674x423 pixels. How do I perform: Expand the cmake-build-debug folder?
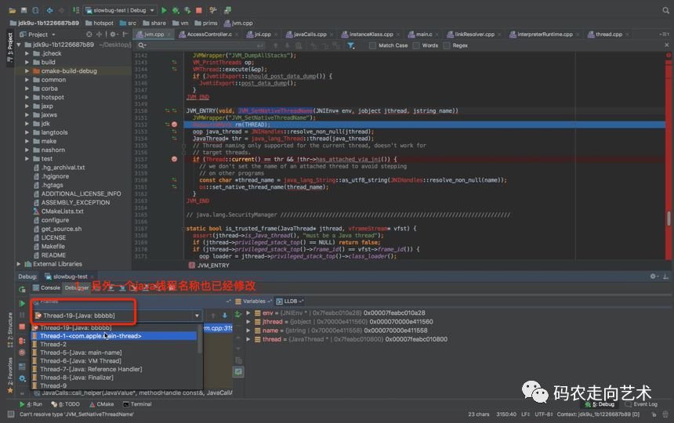(27, 70)
